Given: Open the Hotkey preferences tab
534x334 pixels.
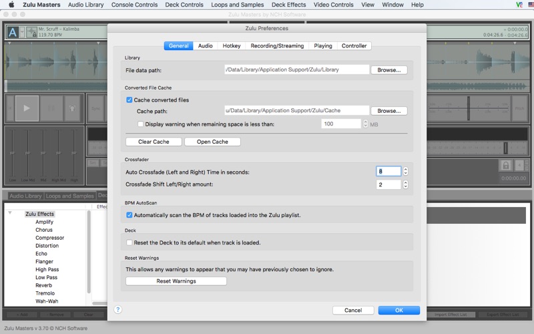Looking at the screenshot, I should click(232, 45).
